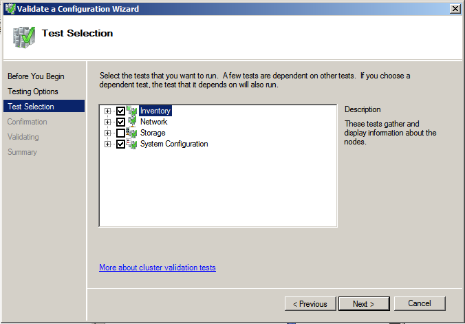Click the 'These tests gather and display' description
This screenshot has height=324, width=465.
pos(390,133)
